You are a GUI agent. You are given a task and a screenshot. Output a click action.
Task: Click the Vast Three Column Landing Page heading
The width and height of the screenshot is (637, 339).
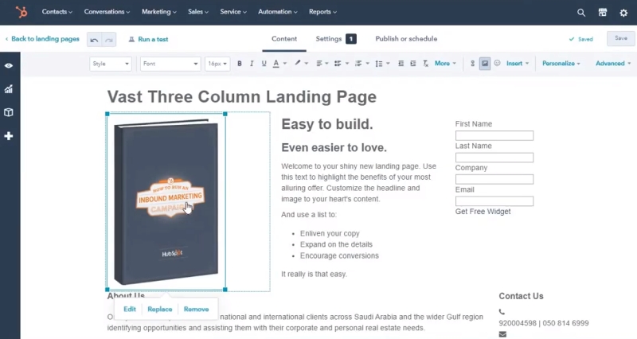(242, 97)
